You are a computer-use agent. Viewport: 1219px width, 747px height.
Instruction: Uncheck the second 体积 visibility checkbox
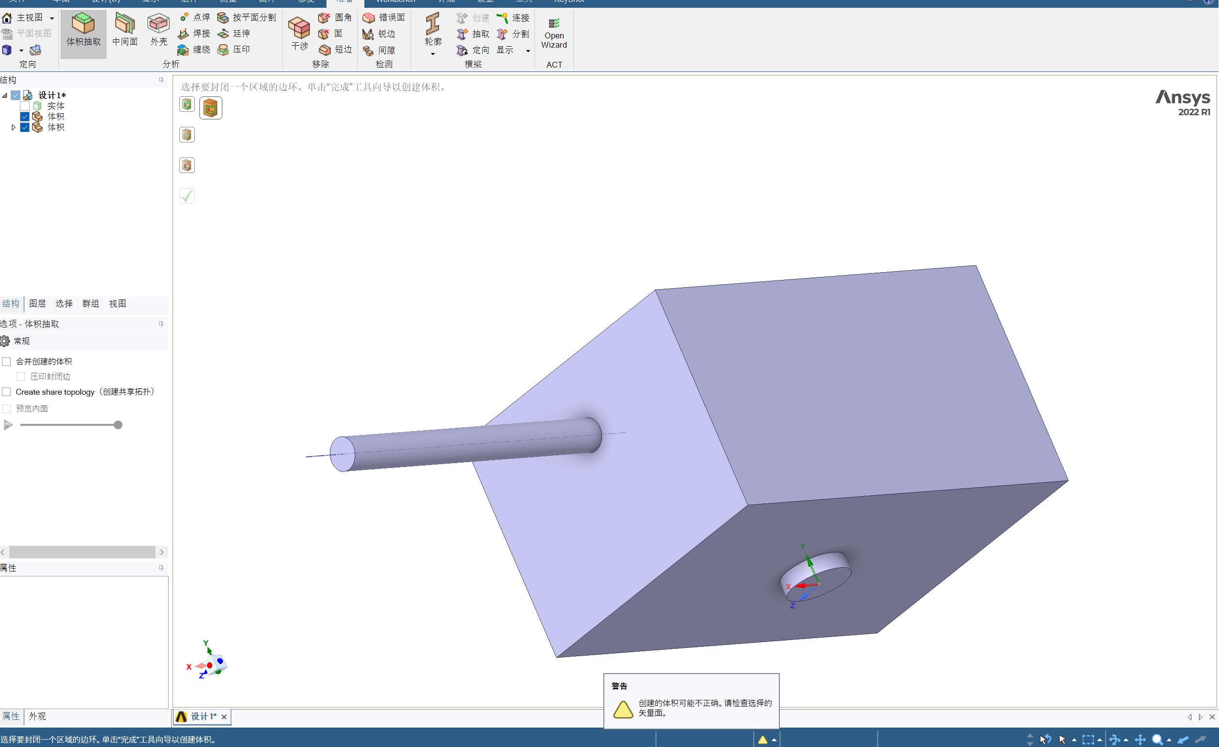coord(25,128)
